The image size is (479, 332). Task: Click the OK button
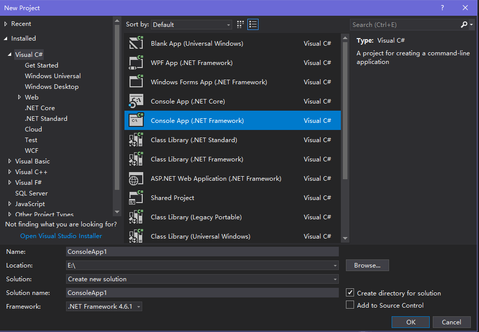pyautogui.click(x=410, y=322)
